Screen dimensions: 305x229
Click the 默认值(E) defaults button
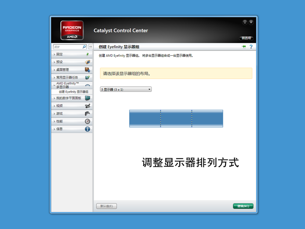tap(106, 206)
